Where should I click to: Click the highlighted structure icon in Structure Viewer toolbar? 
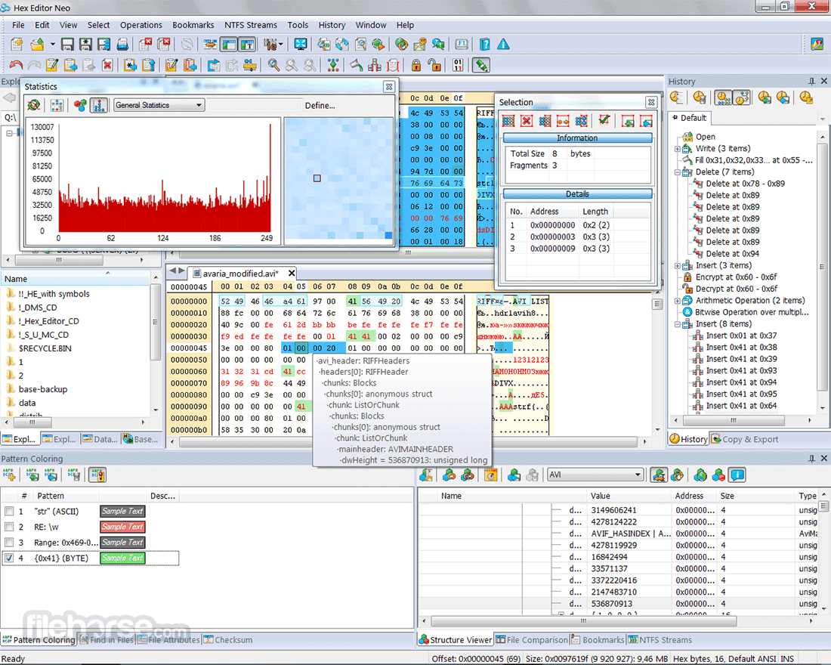pos(660,475)
